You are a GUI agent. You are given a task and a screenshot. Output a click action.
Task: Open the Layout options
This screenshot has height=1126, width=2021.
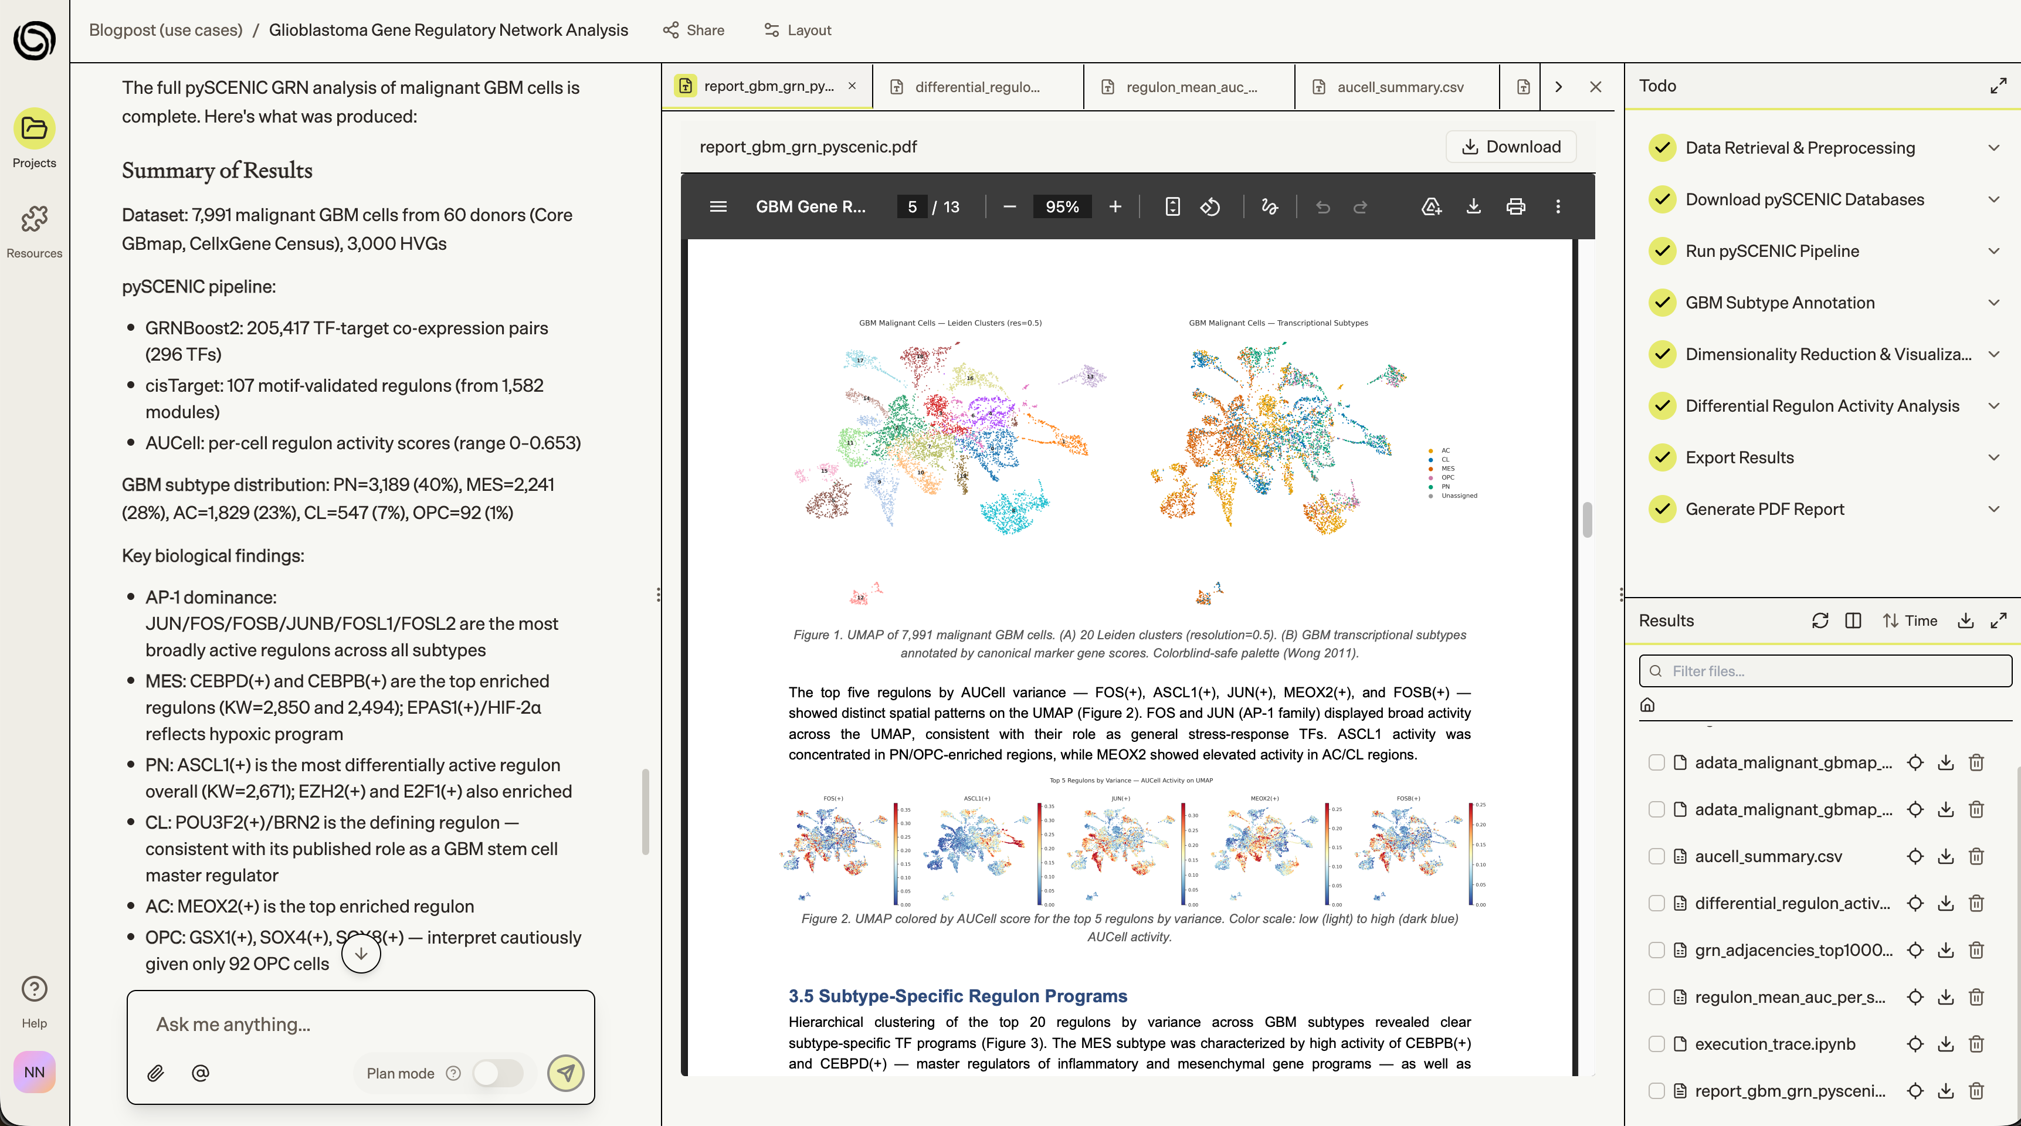(x=797, y=30)
